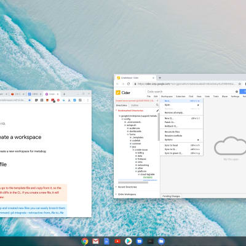246x246 pixels.
Task: Click the red extension icon with gray badge
Action: tap(53, 100)
